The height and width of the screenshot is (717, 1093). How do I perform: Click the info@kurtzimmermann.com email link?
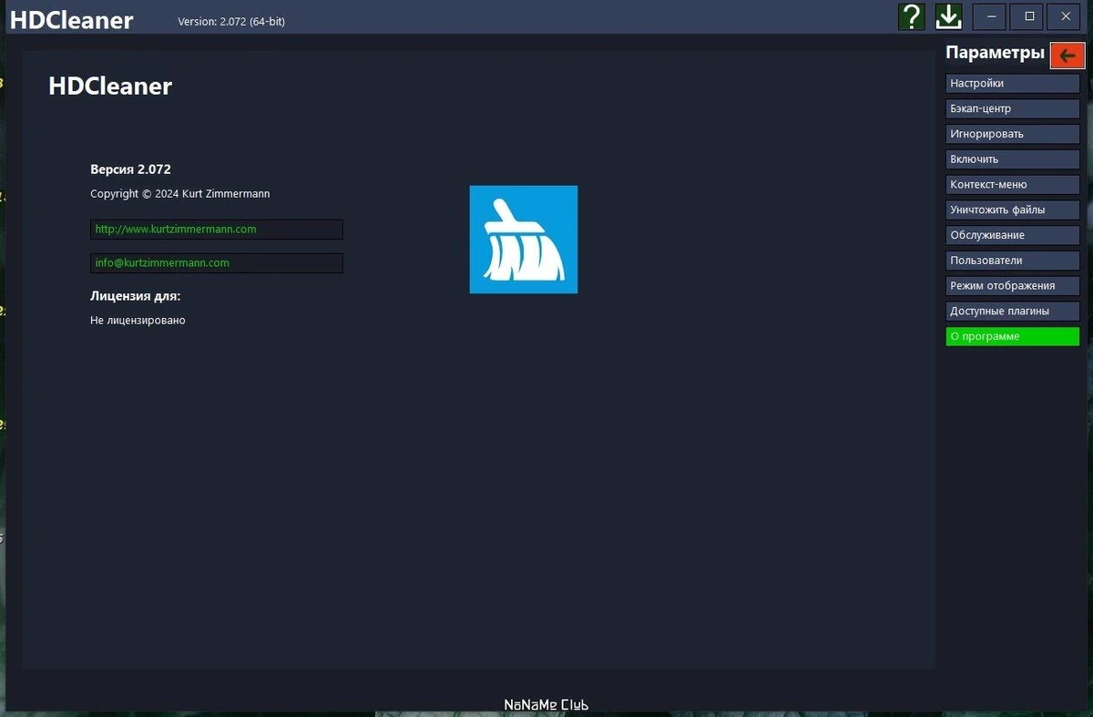click(217, 263)
